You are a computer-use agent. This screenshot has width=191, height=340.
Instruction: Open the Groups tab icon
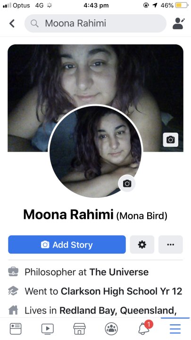pos(111,329)
